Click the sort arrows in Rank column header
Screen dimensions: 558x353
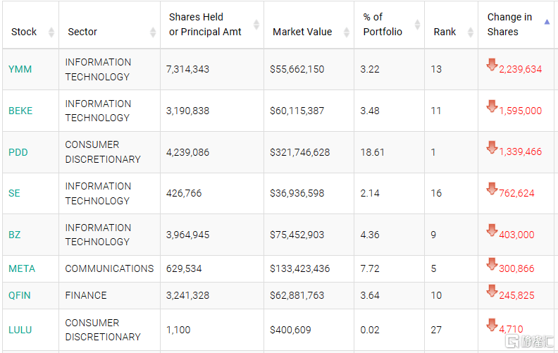coord(471,32)
